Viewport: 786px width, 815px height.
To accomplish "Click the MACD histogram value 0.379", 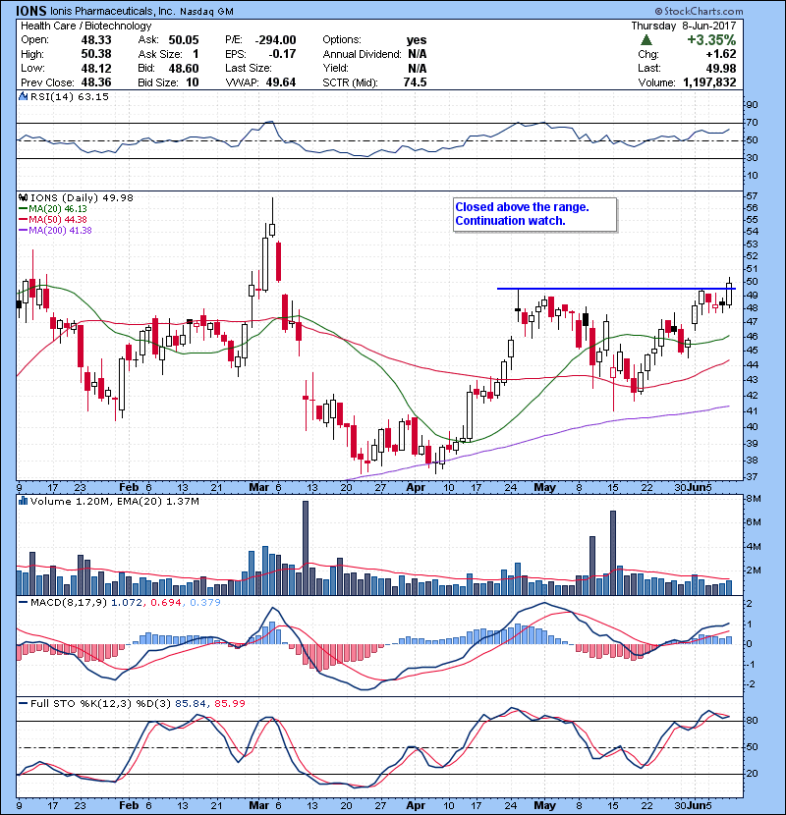I will tap(205, 603).
